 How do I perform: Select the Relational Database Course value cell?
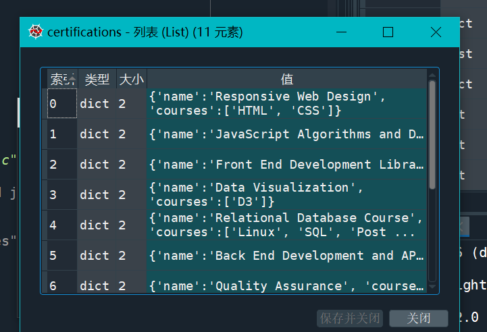click(x=286, y=225)
